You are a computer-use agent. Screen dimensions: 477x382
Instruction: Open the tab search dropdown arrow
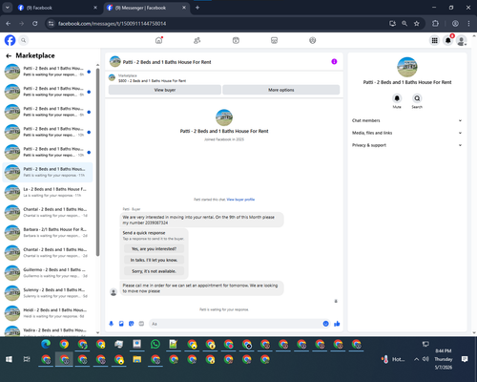point(7,8)
